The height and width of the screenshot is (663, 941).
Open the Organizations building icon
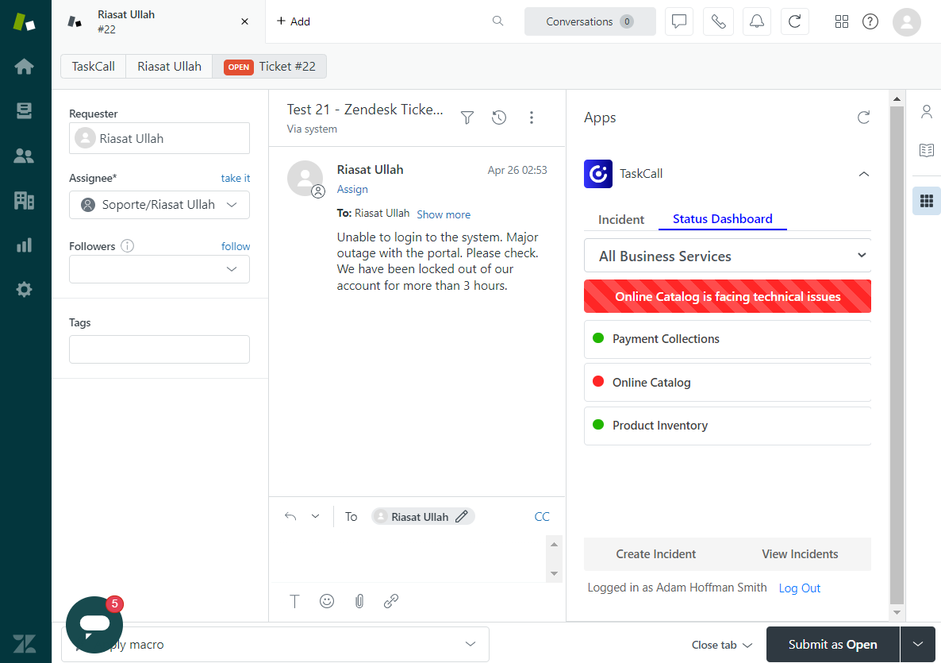[24, 200]
